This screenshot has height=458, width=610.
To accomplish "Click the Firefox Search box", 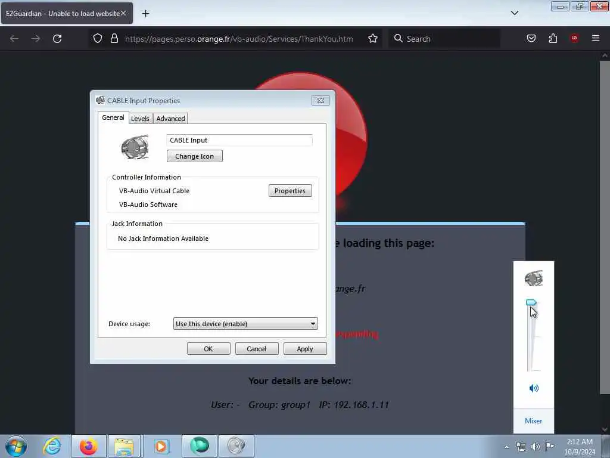I will [444, 39].
